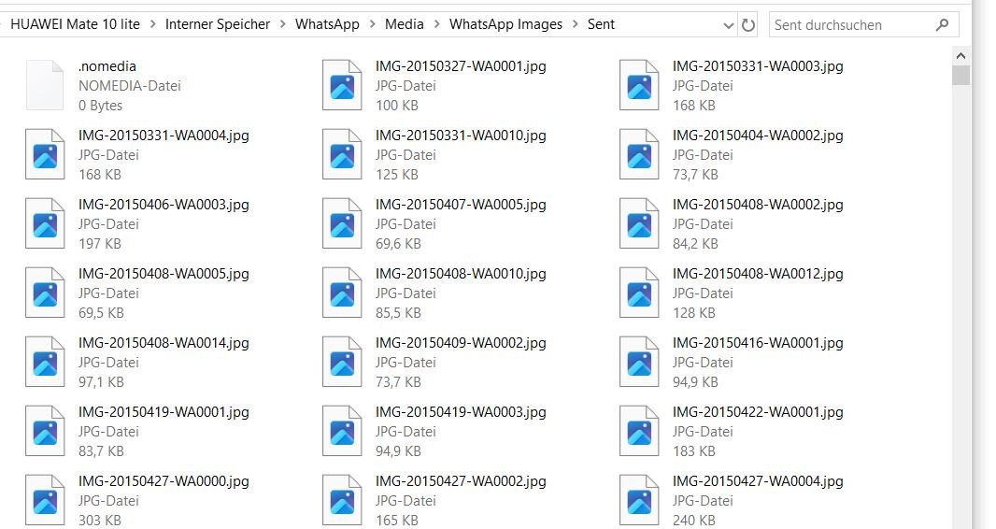Go to Media in the breadcrumb path
Image resolution: width=996 pixels, height=529 pixels.
404,24
